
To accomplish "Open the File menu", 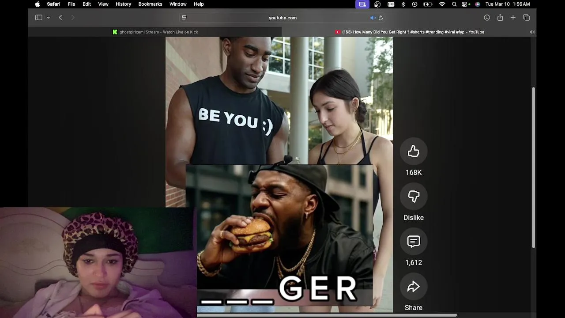I will (x=72, y=4).
